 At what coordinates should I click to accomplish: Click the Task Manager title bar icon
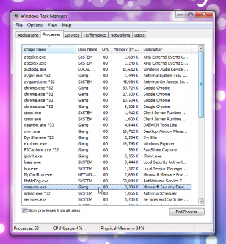point(16,16)
